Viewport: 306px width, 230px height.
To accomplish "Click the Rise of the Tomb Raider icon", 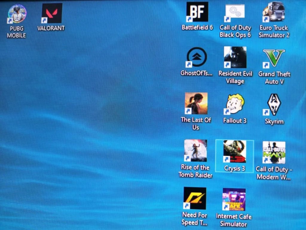I will coord(195,150).
